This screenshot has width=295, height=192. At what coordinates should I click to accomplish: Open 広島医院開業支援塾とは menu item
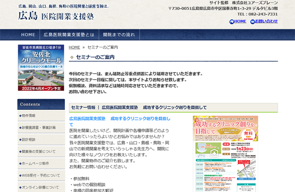tap(69, 34)
